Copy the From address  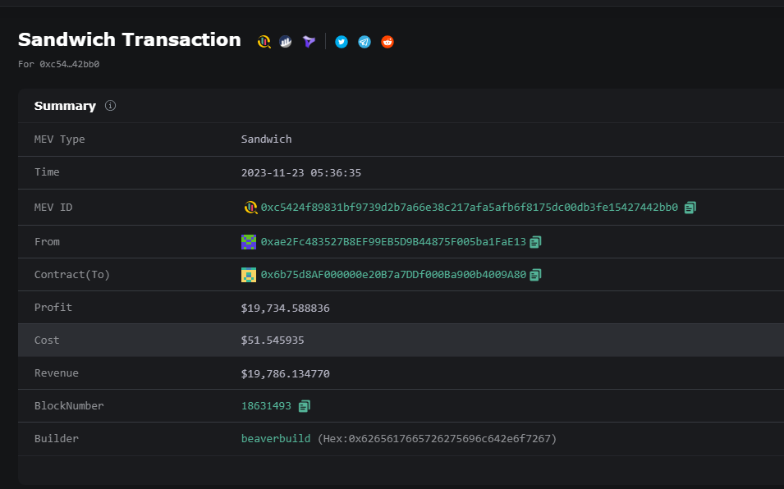535,242
